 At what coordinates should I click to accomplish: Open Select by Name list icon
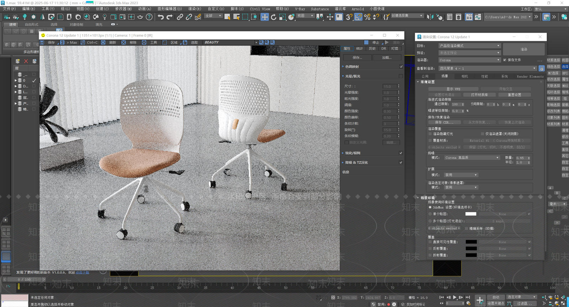tap(236, 17)
